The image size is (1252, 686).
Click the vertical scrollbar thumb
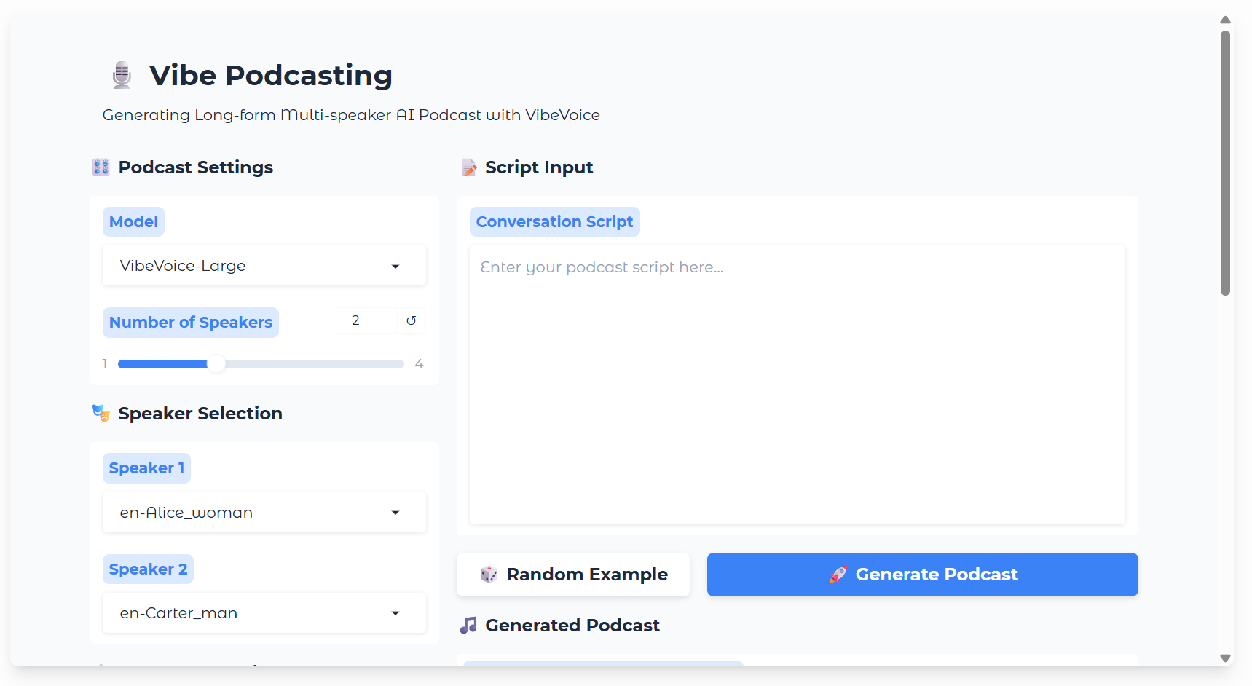point(1225,162)
